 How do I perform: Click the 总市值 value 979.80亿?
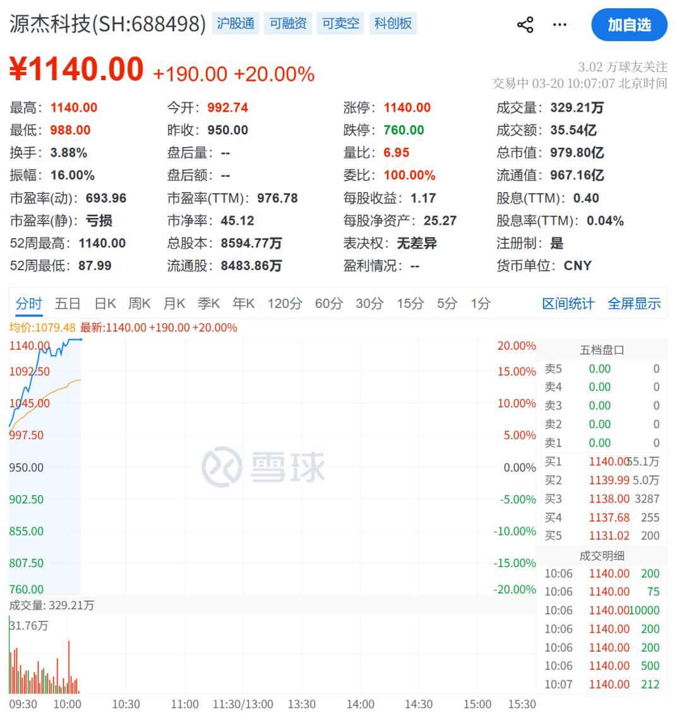coord(577,153)
